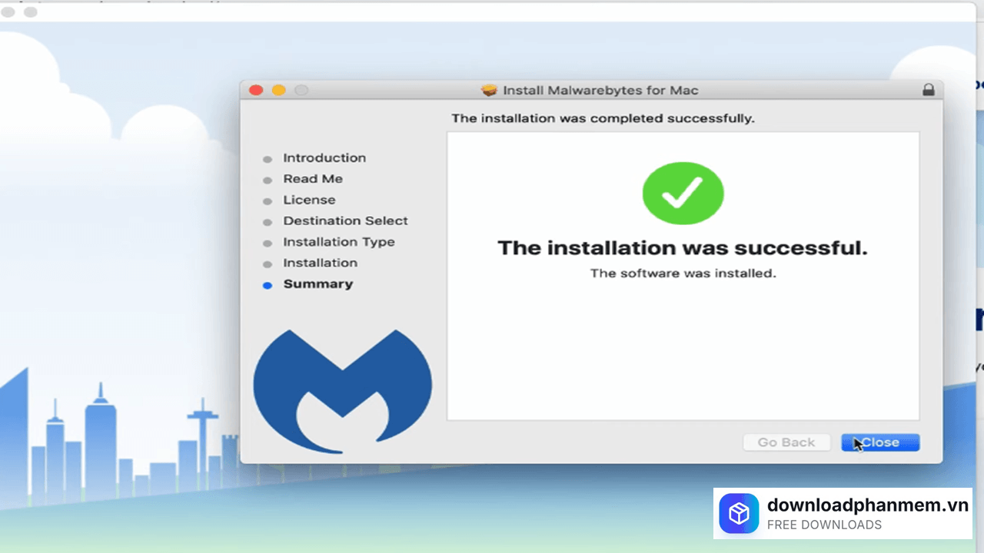Click the "Install Malwarebytes for Mac" window title
The width and height of the screenshot is (984, 553).
click(600, 90)
